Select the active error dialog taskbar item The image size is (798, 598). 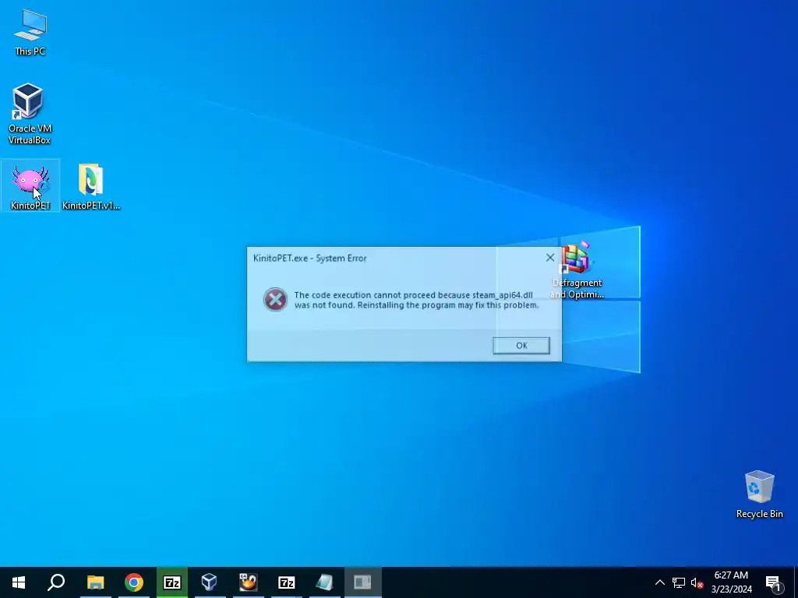(x=363, y=582)
